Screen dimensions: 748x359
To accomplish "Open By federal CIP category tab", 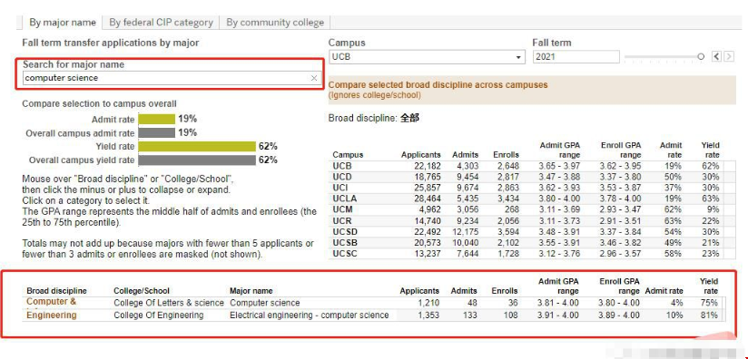I will click(x=161, y=23).
